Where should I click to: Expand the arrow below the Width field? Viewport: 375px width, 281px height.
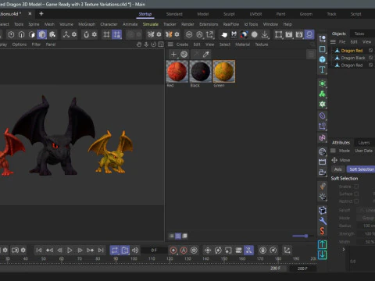coord(344,249)
